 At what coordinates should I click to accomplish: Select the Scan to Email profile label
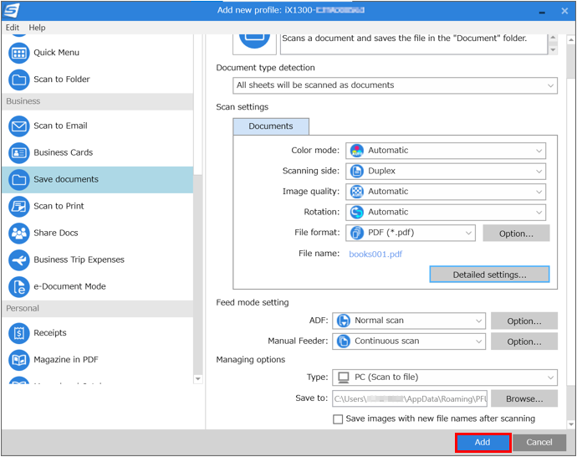tap(61, 126)
